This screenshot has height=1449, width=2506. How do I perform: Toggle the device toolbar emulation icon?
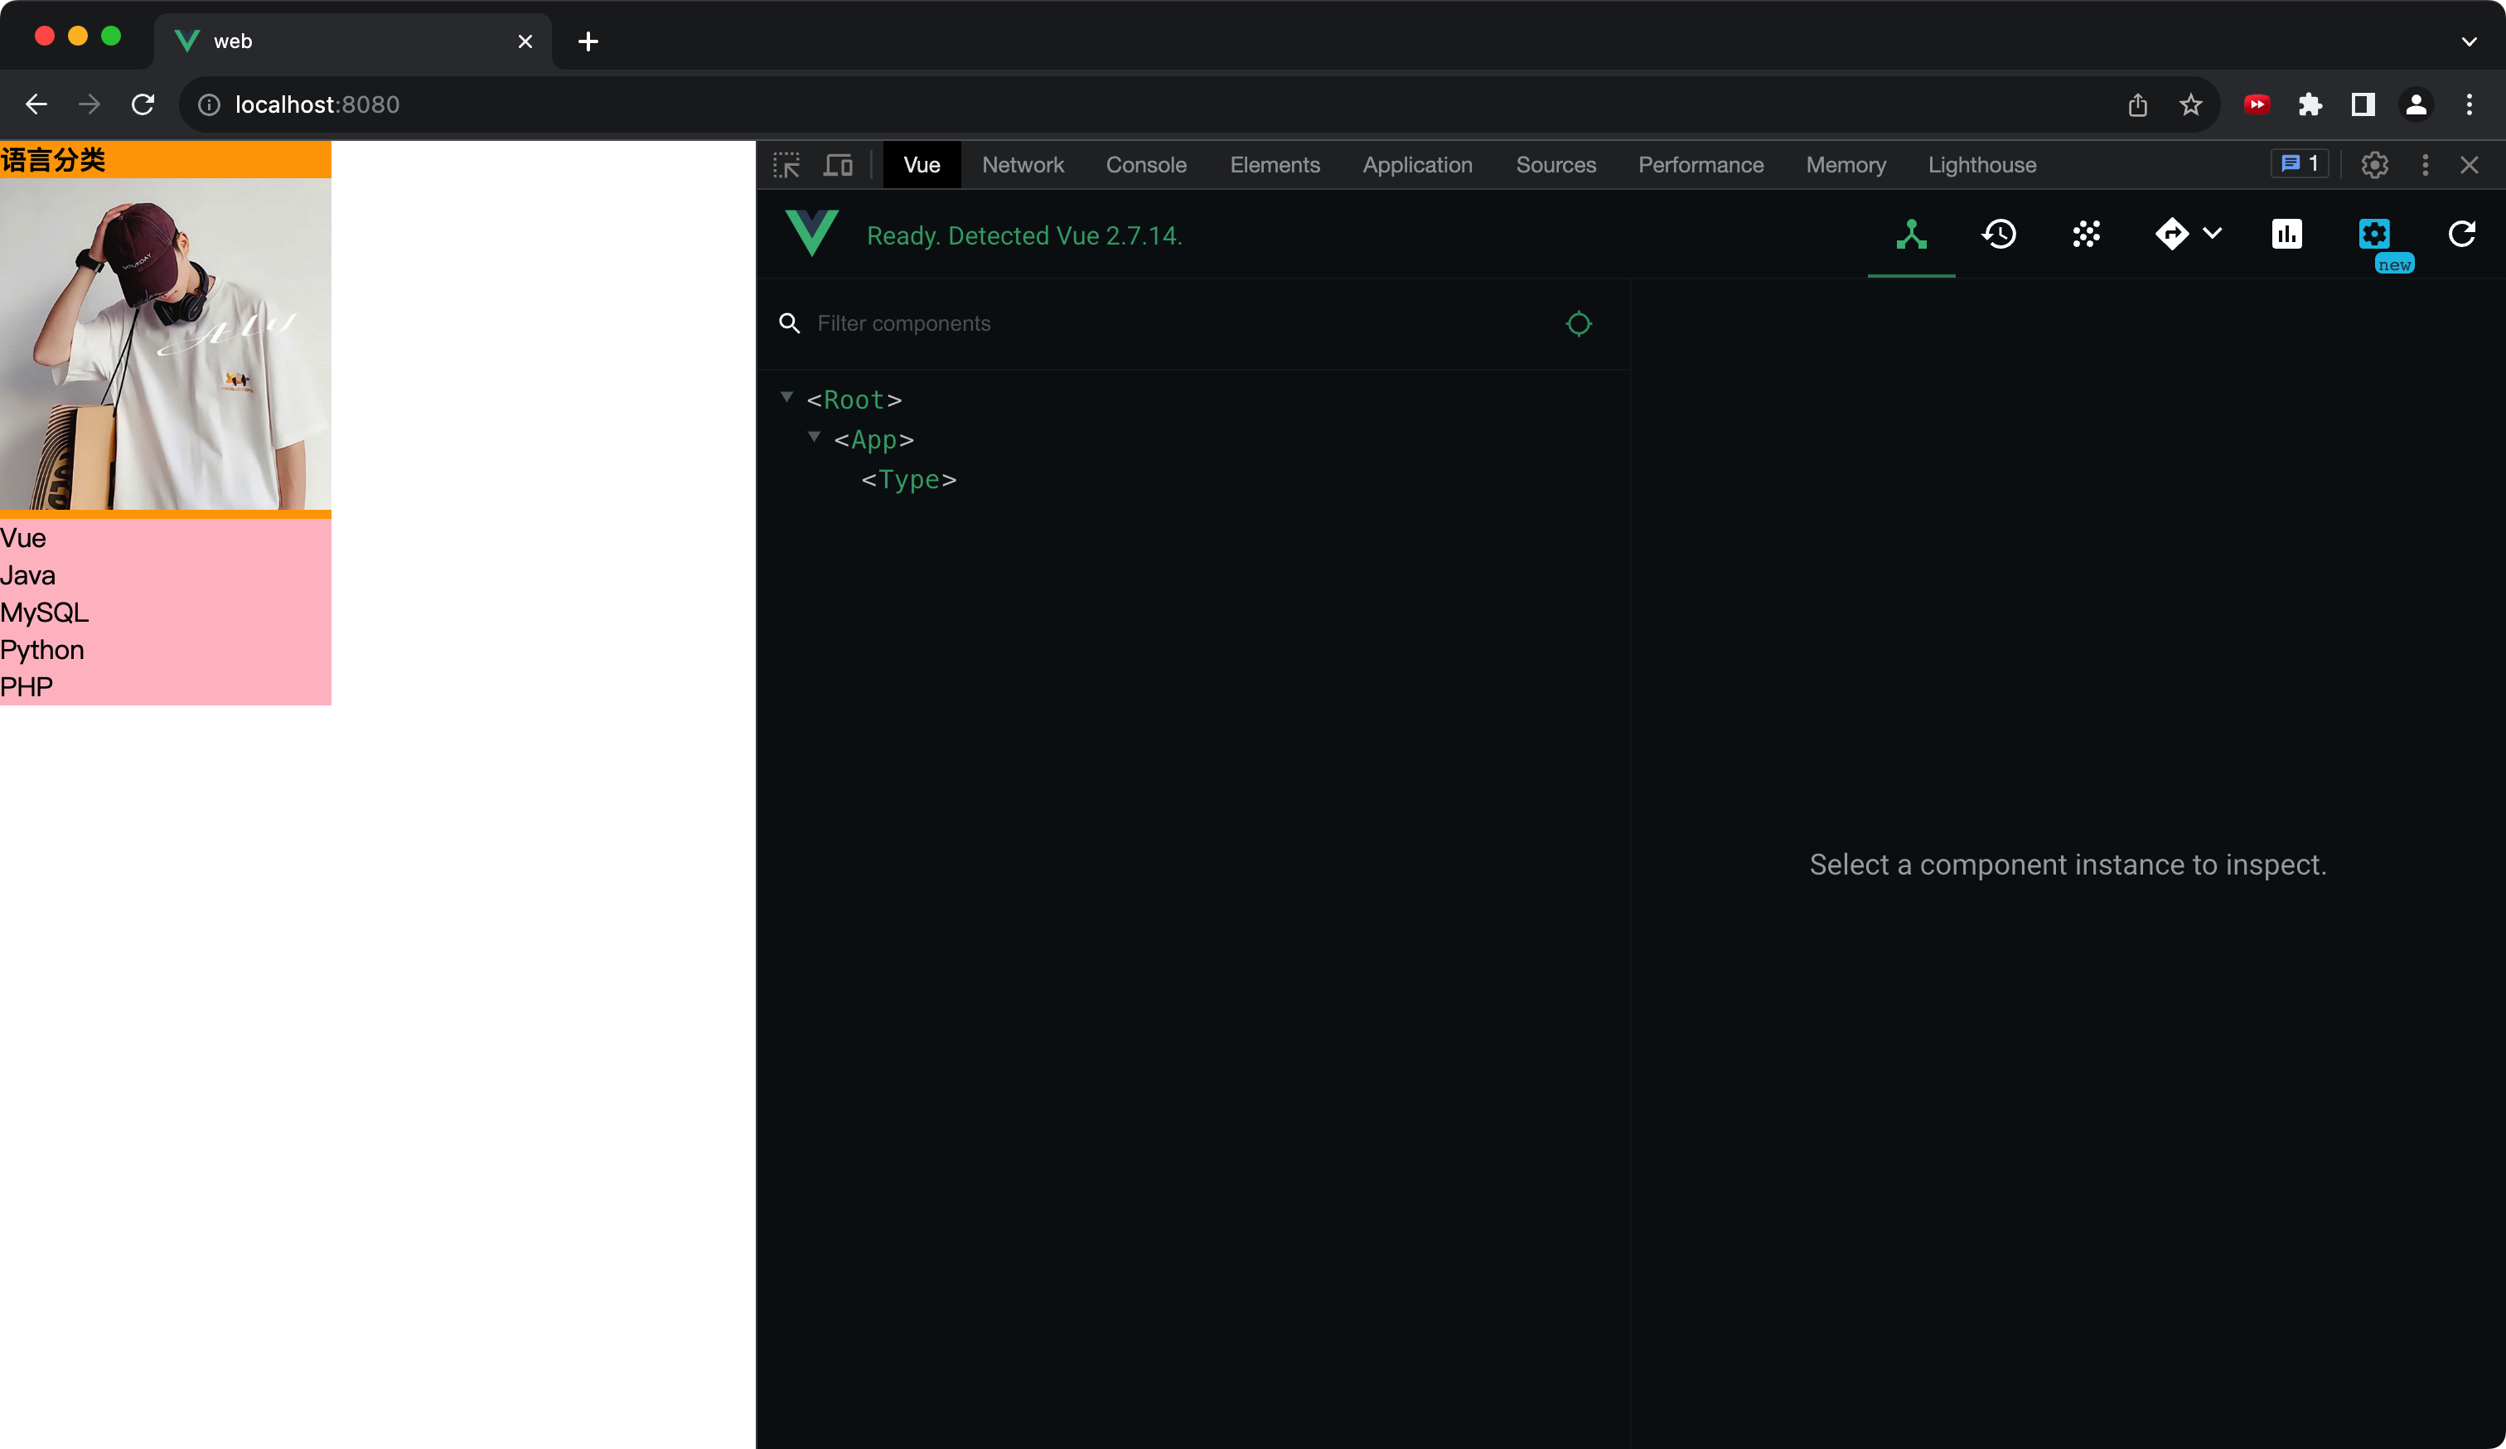(839, 165)
